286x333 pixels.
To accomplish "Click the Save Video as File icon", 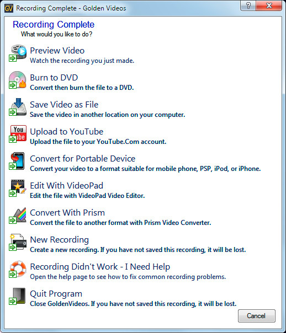I will [x=18, y=107].
